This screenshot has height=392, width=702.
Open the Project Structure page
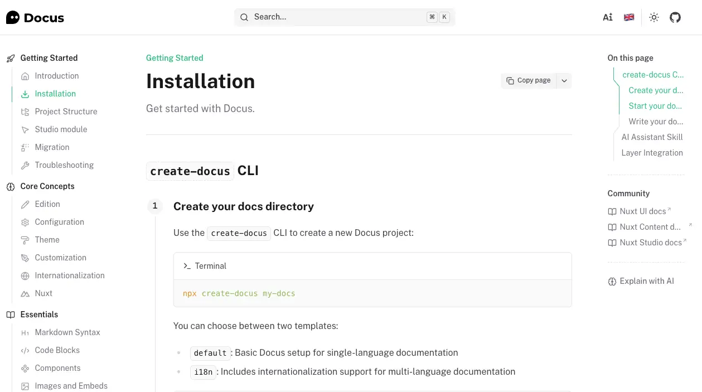click(x=66, y=112)
